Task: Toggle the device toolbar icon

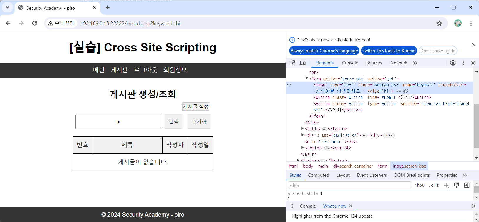Action: [x=303, y=63]
